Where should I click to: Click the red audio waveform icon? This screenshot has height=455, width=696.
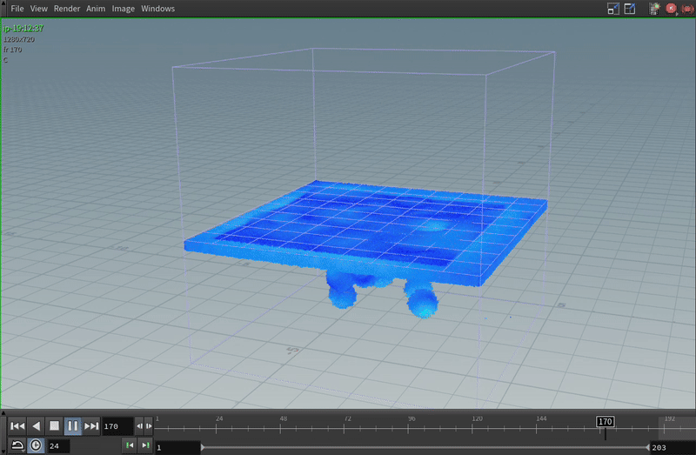[687, 9]
